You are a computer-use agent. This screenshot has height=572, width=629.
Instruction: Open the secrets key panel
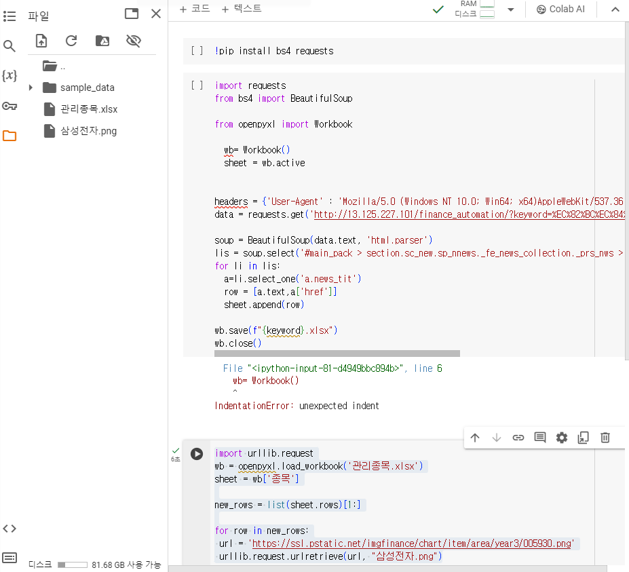pos(9,106)
